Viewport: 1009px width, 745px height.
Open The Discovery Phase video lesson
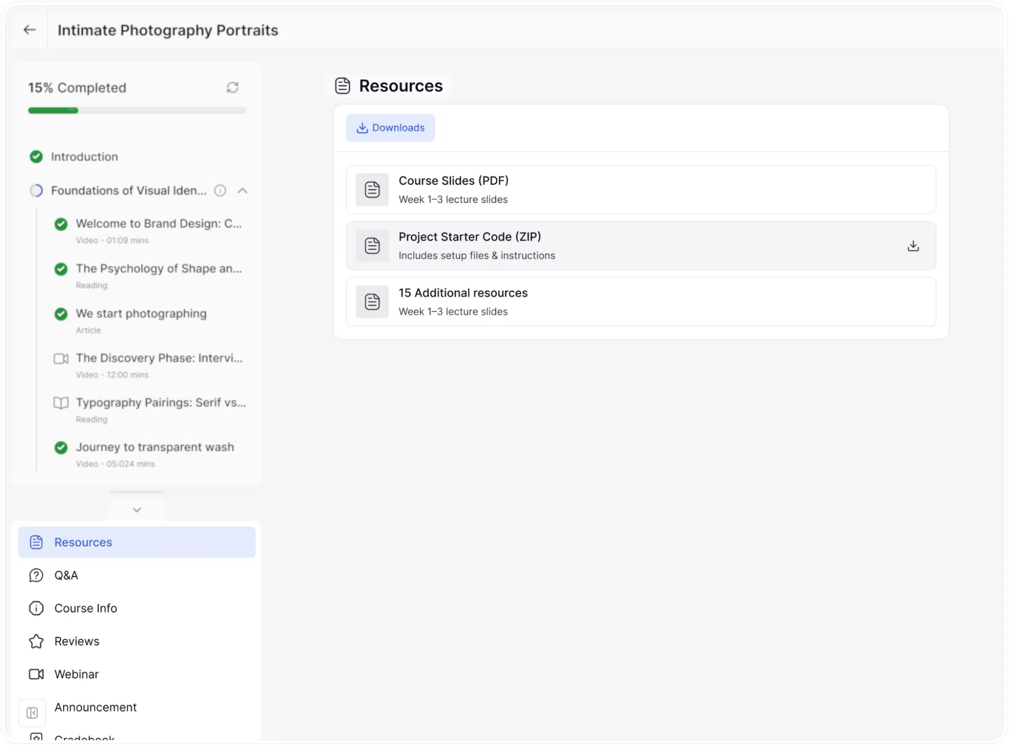(x=159, y=358)
